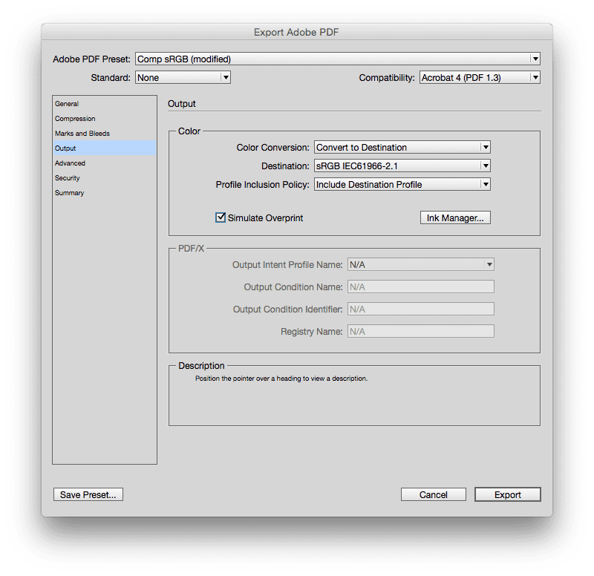This screenshot has height=576, width=594.
Task: Open the Adobe PDF Preset dropdown
Action: coord(337,59)
